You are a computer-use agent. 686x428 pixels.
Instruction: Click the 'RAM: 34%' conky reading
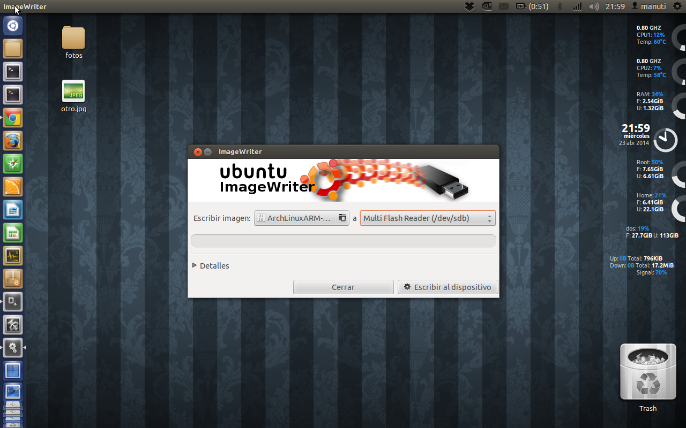(x=650, y=94)
